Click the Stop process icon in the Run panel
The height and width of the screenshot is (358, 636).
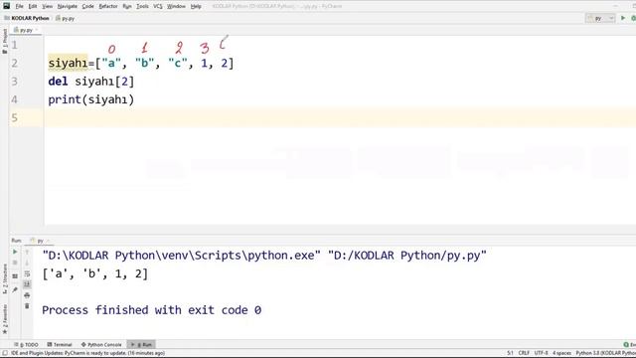coord(15,263)
